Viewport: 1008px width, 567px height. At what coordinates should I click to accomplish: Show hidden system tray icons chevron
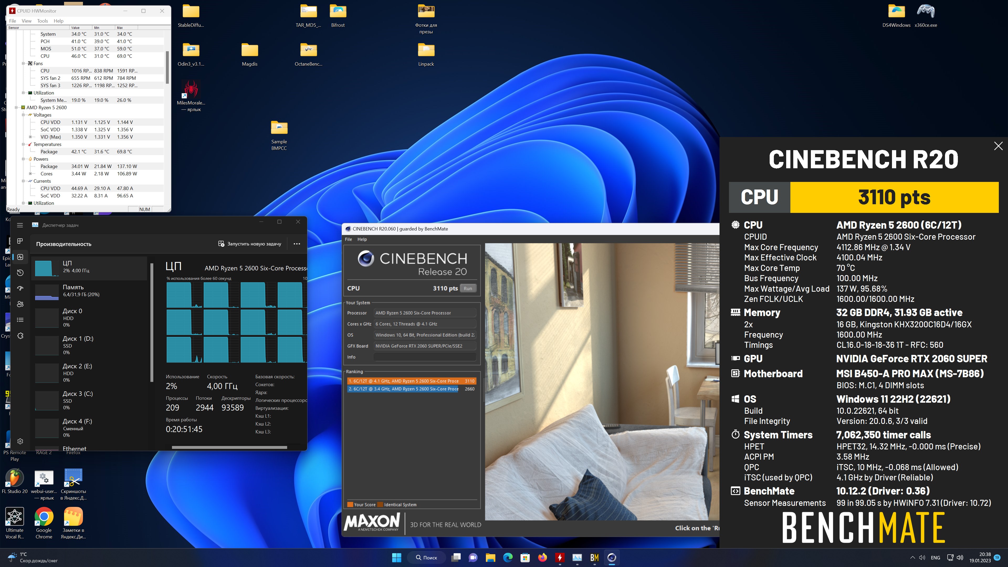[x=912, y=558]
